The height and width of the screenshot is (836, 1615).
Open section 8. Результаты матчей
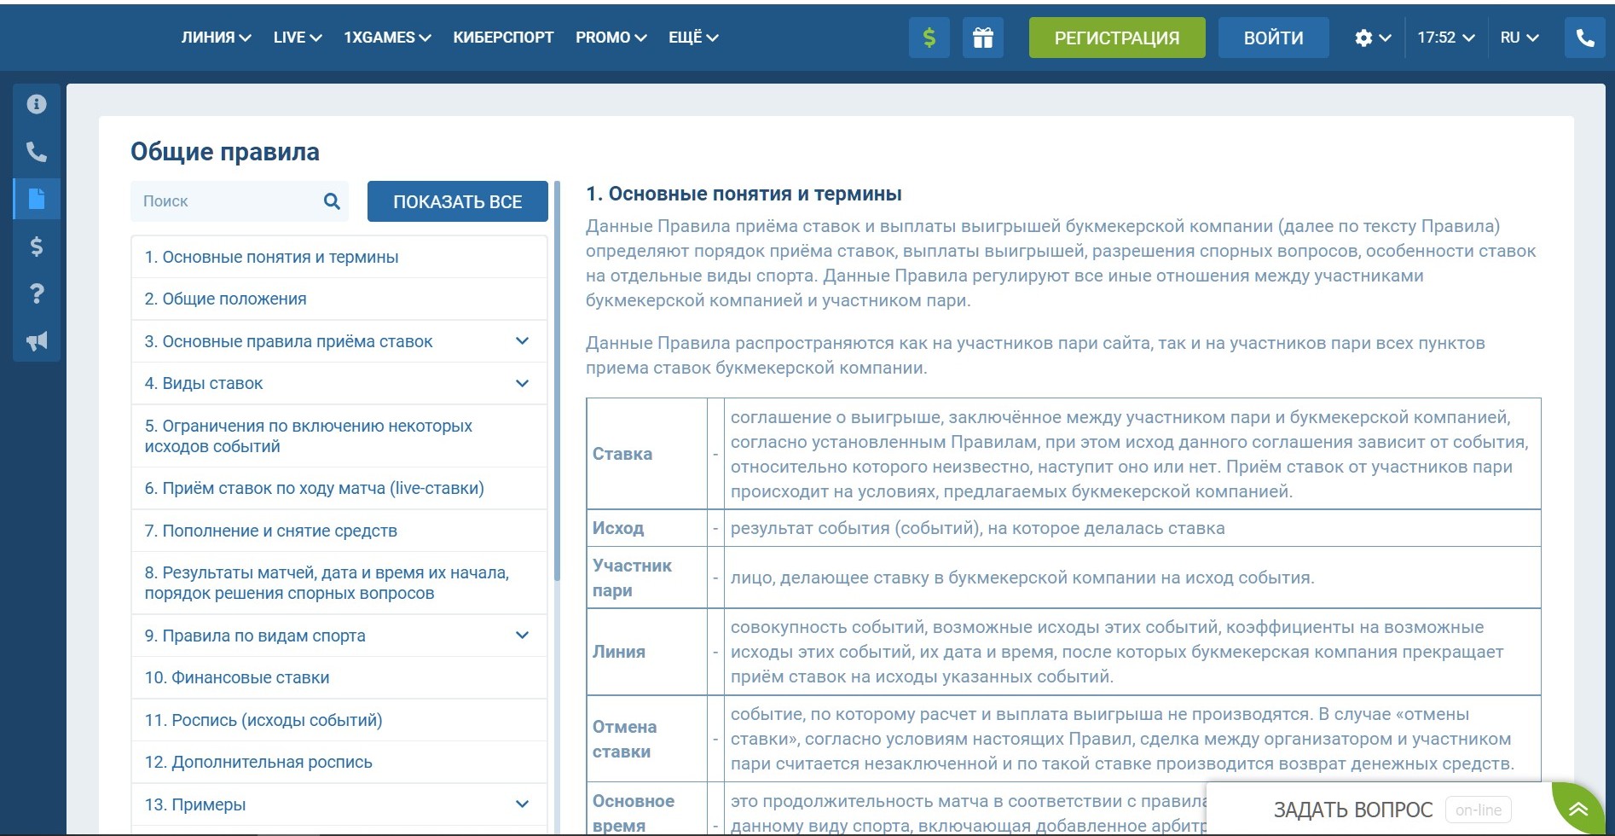pos(339,583)
